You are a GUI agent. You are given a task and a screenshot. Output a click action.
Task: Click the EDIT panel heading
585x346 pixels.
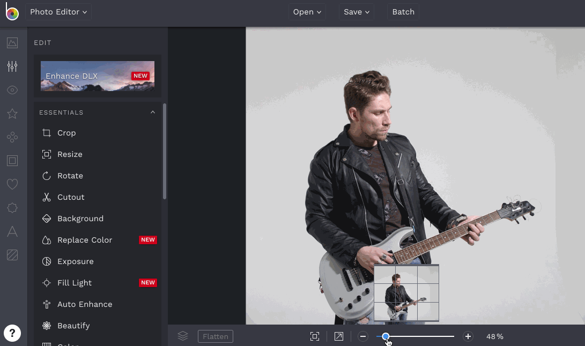[x=42, y=43]
